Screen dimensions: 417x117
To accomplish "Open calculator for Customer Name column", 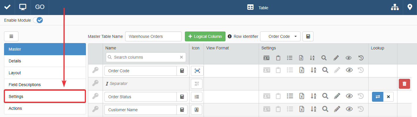I will (x=182, y=110).
